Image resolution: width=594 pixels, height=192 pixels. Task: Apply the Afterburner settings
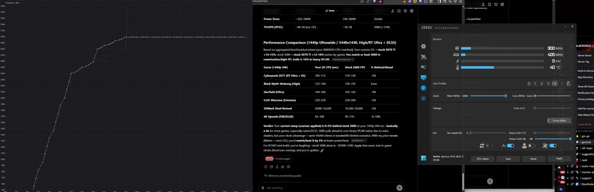[x=559, y=159]
